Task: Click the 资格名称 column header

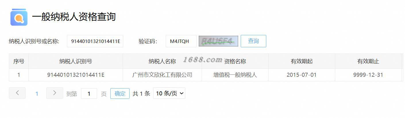Action: point(235,61)
